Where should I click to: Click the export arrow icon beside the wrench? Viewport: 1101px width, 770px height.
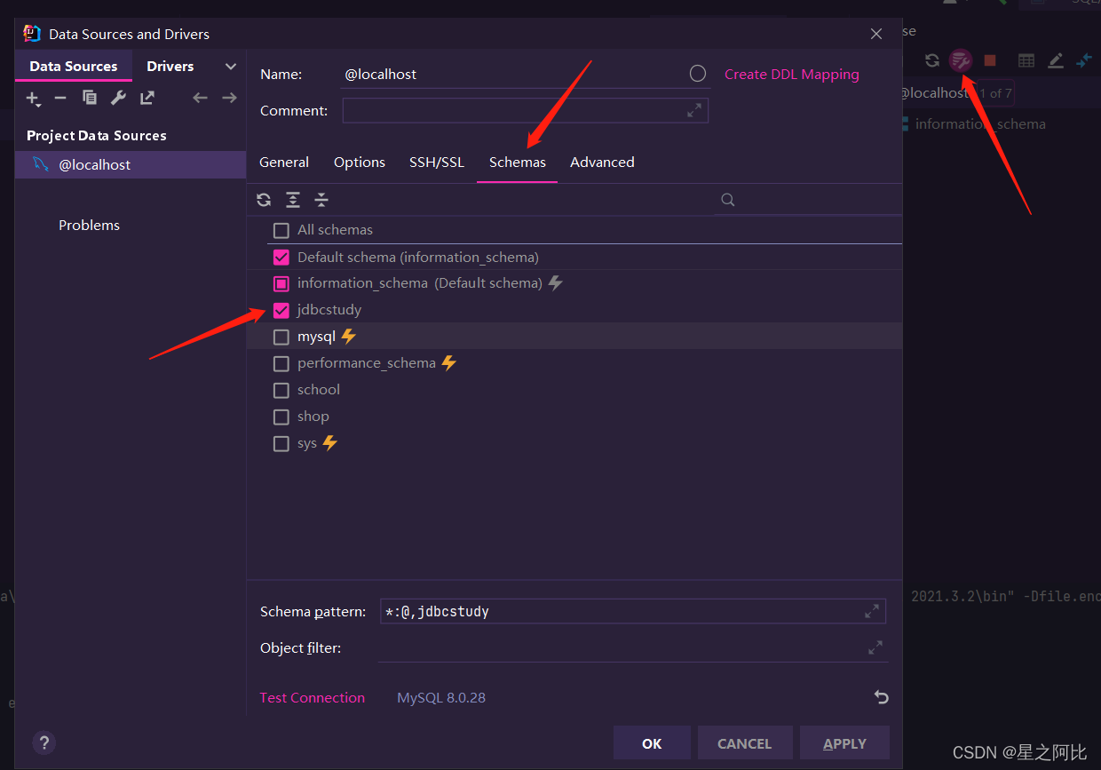coord(147,98)
